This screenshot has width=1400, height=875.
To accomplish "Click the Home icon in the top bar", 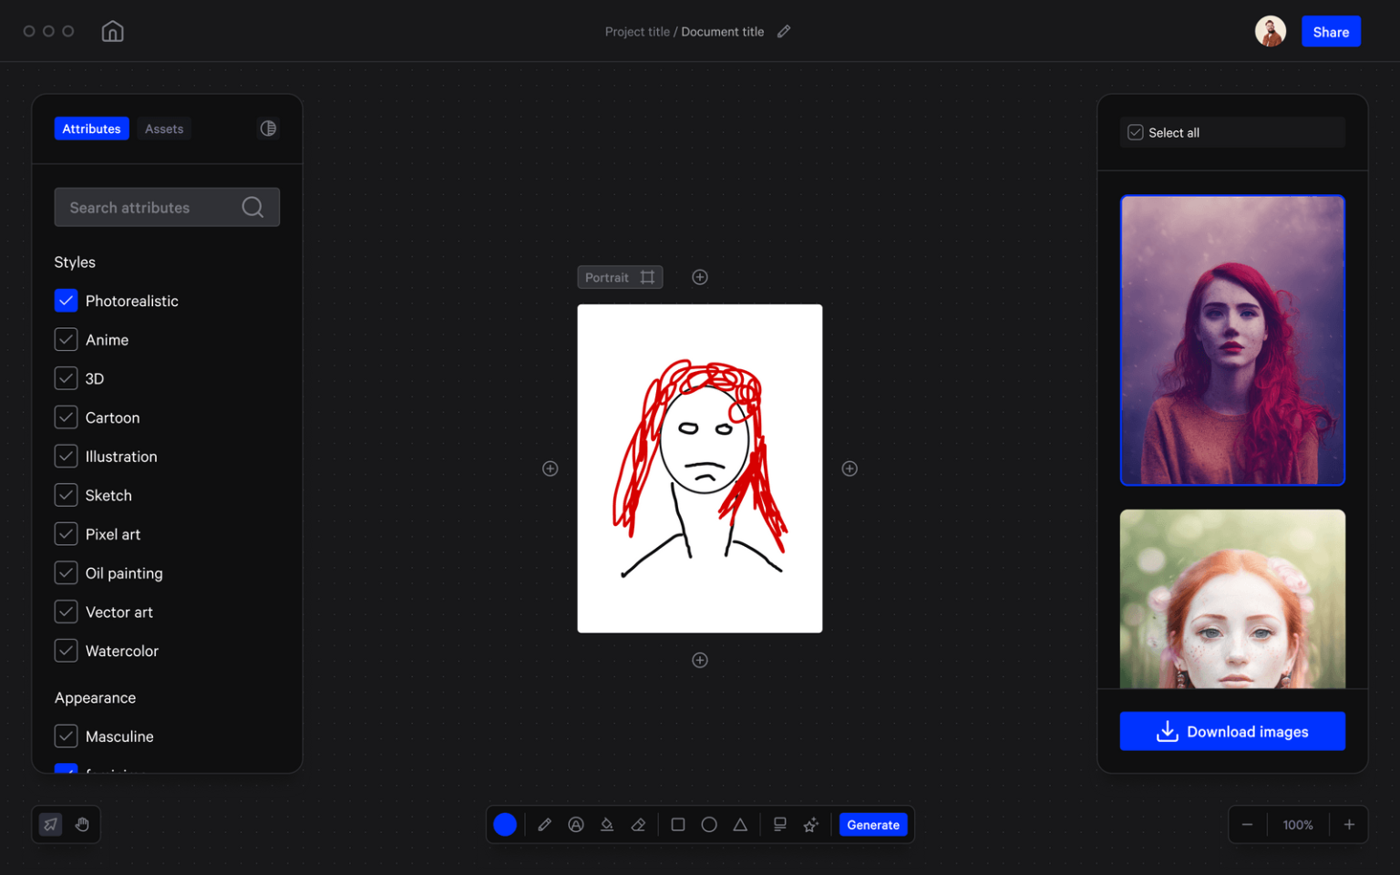I will (x=112, y=30).
